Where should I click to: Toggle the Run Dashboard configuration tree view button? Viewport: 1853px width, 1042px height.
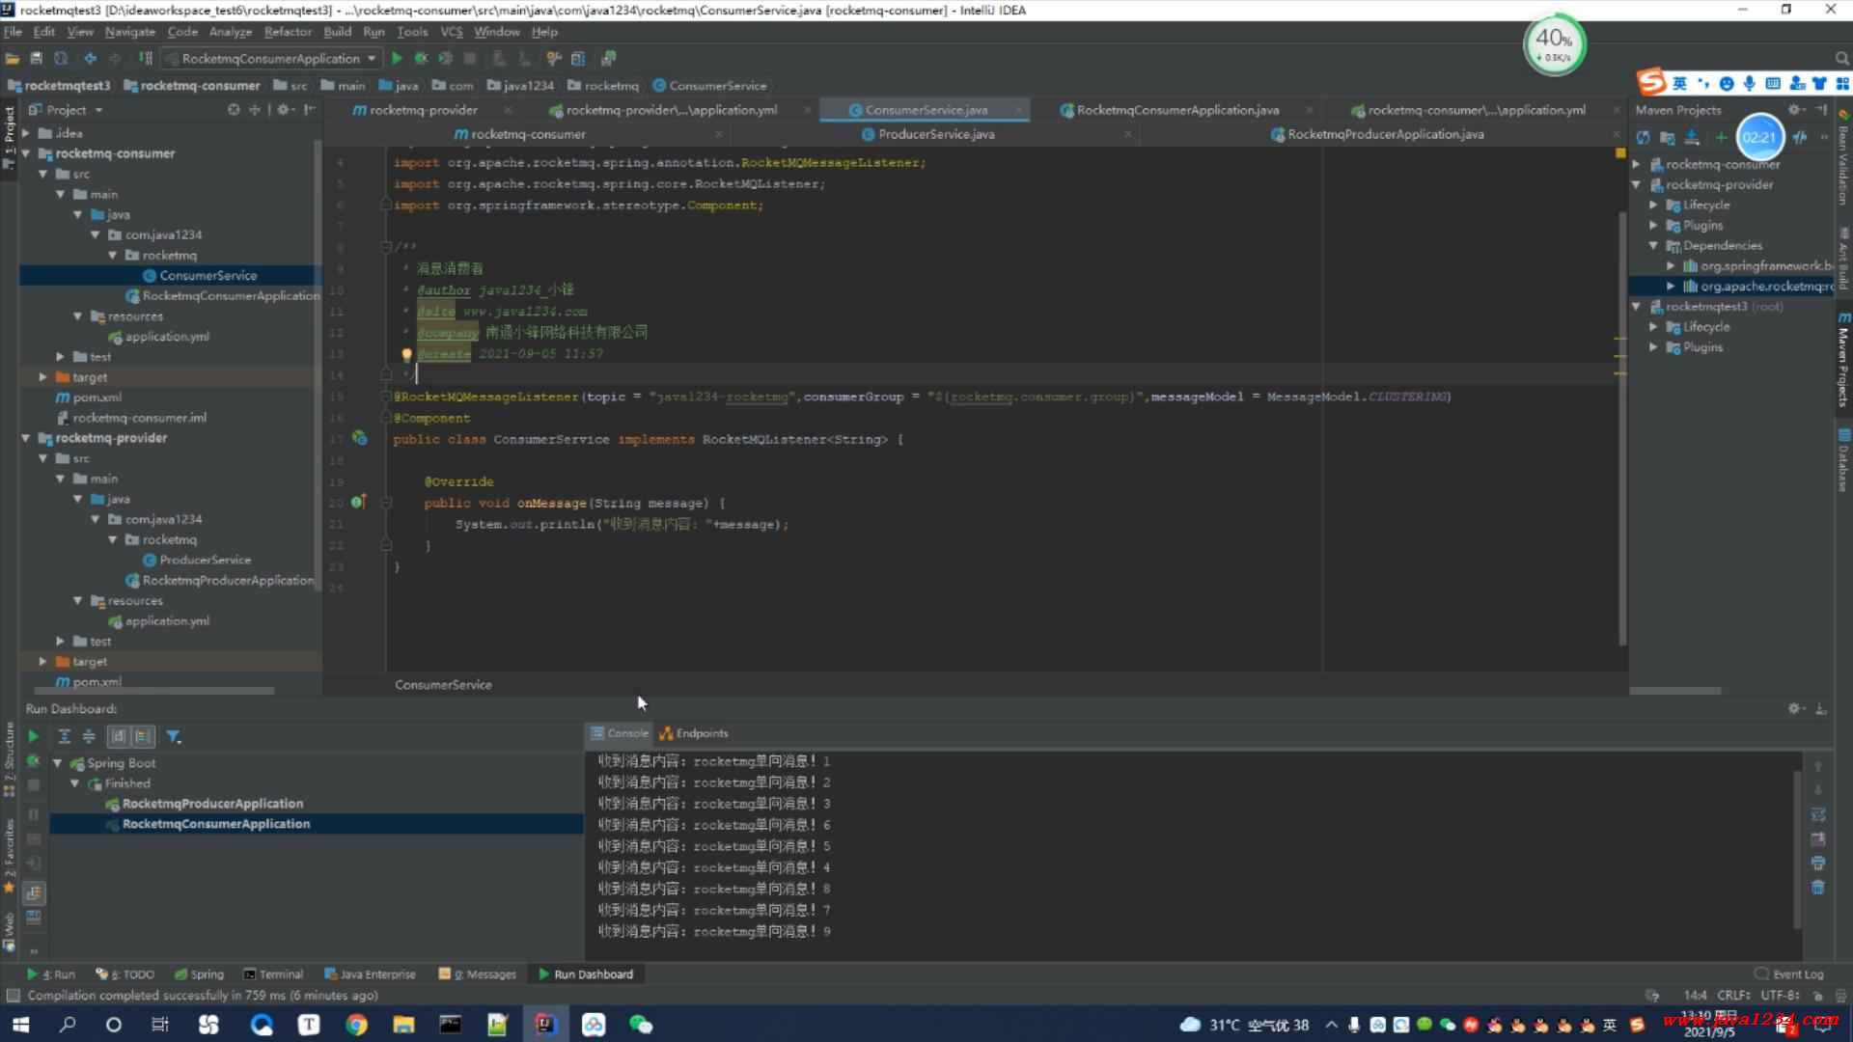[33, 892]
